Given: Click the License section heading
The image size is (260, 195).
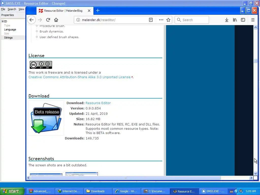Looking at the screenshot, I should (x=36, y=56).
